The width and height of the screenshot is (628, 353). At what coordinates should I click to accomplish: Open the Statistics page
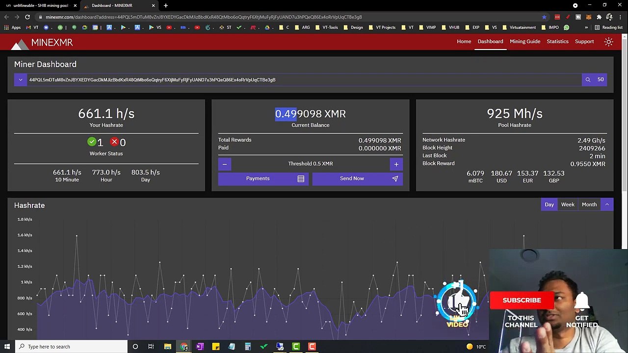tap(557, 42)
